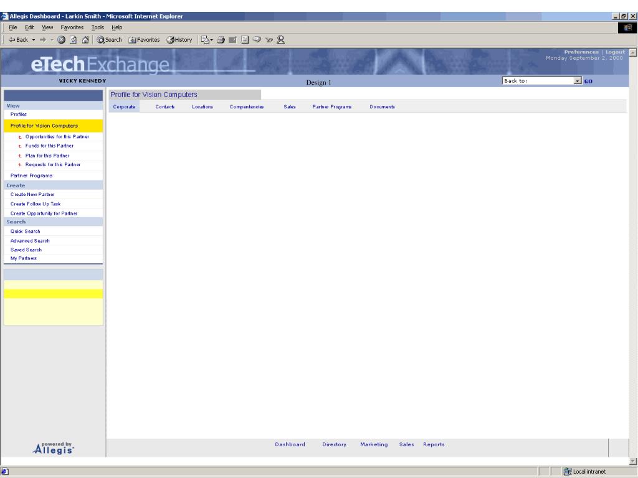Open the Help menu
638x478 pixels.
pyautogui.click(x=117, y=27)
